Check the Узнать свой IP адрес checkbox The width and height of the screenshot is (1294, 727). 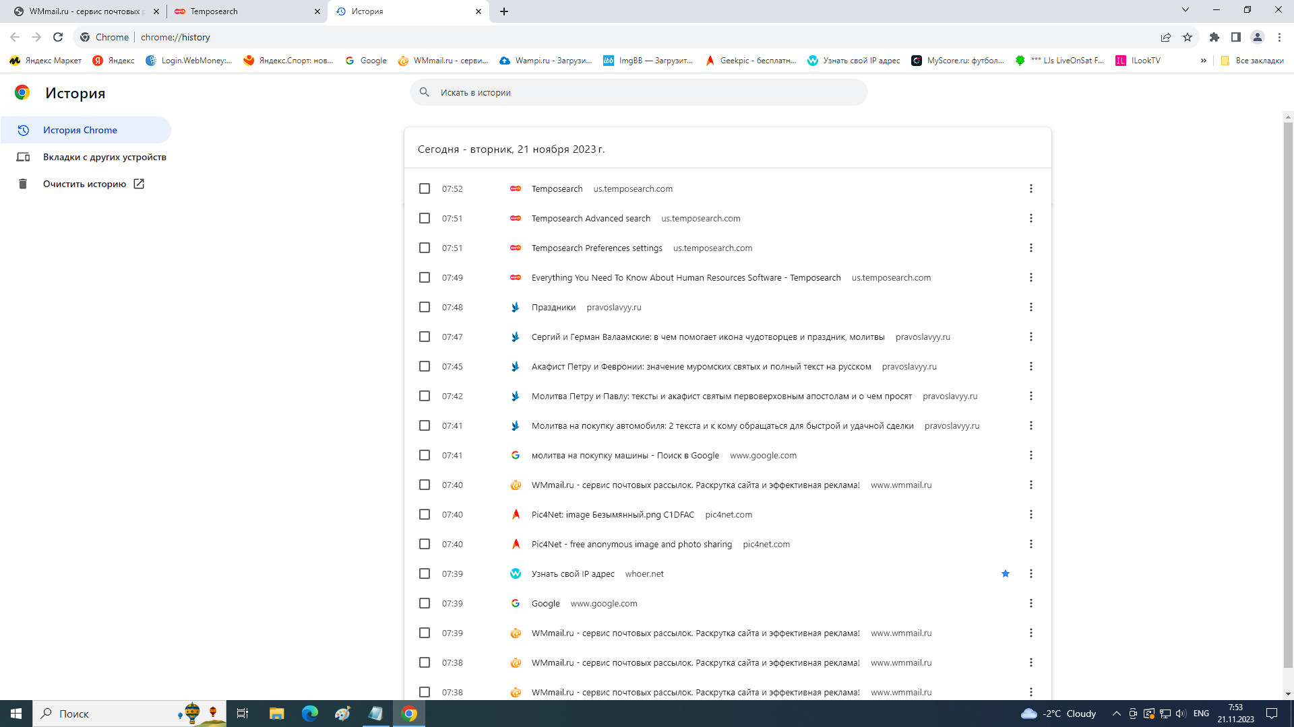tap(425, 574)
